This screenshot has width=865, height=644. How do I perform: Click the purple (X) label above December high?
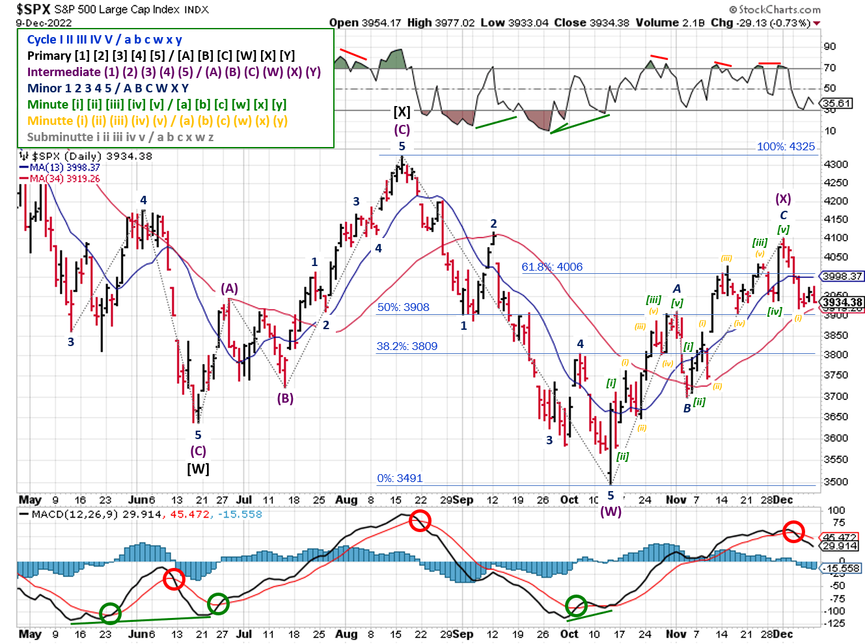coord(783,198)
